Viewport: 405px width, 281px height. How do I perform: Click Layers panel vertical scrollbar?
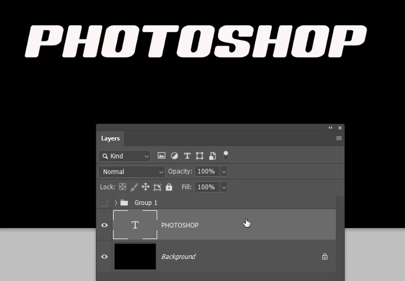pyautogui.click(x=340, y=234)
